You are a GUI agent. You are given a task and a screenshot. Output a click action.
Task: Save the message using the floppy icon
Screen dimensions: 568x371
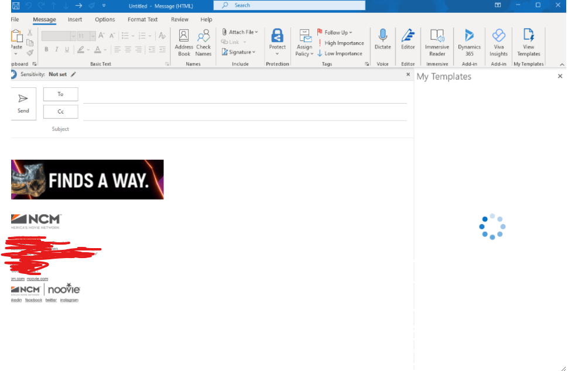[16, 6]
